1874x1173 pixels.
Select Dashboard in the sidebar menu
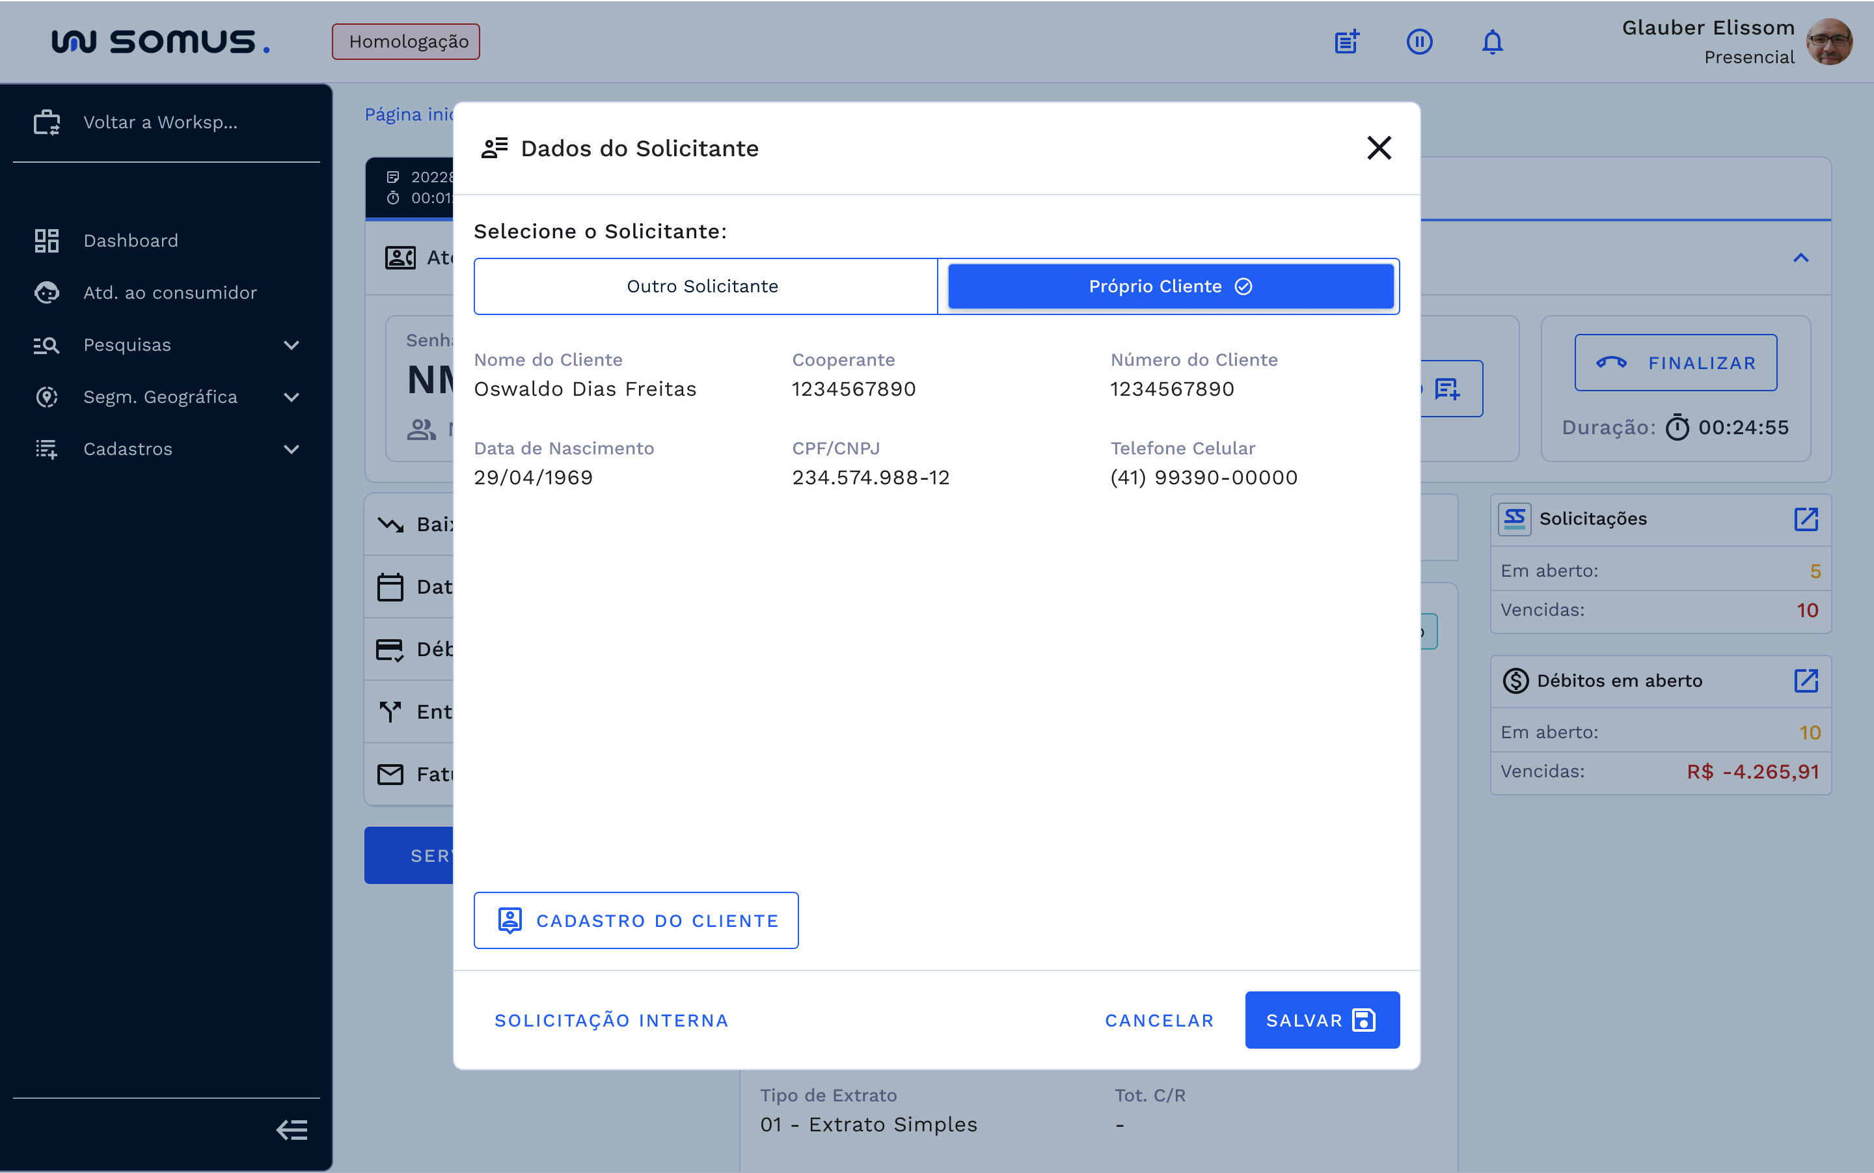coord(130,240)
